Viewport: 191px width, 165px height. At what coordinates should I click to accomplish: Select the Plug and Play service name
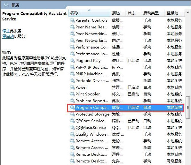tap(88, 61)
